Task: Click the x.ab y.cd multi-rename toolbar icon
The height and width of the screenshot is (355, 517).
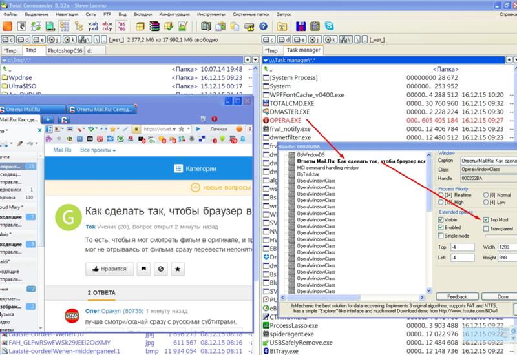Action: coord(93,26)
